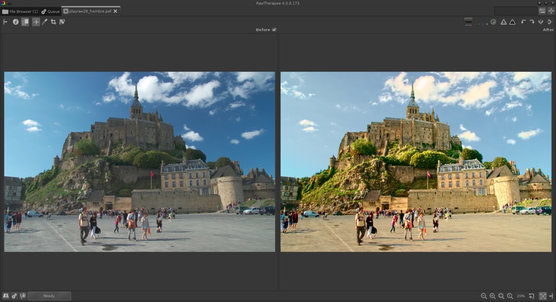556x302 pixels.
Task: Select the straighten/rotate tool
Action: click(x=62, y=22)
